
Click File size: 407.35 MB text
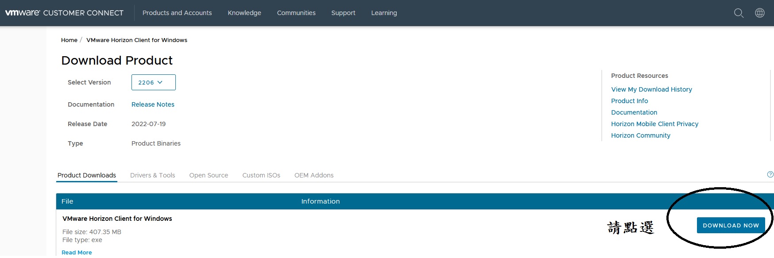(x=92, y=232)
